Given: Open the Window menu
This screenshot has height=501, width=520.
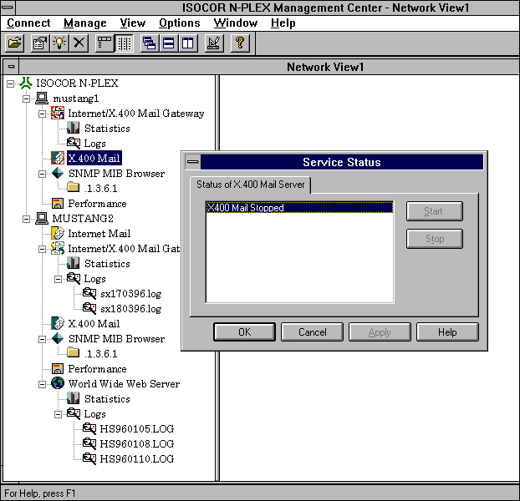Looking at the screenshot, I should 236,23.
